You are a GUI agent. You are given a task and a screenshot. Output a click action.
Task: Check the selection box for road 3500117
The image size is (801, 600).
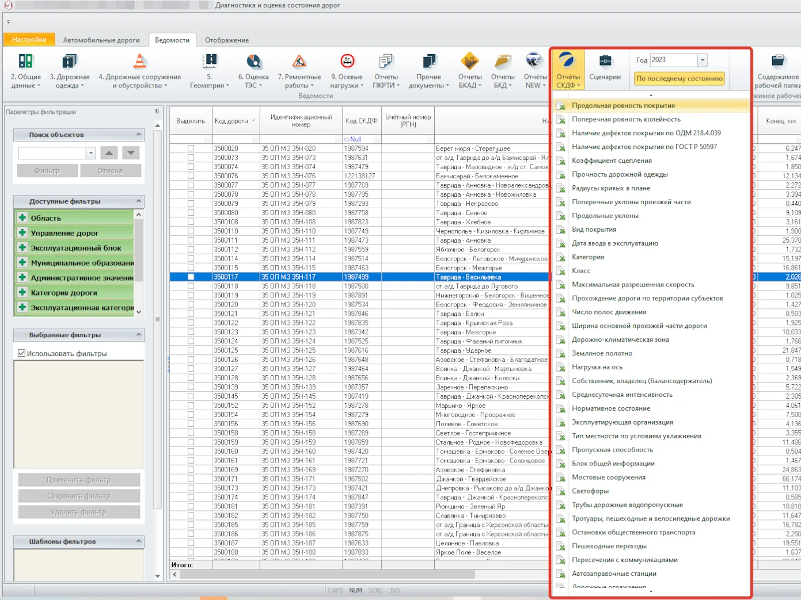click(191, 277)
